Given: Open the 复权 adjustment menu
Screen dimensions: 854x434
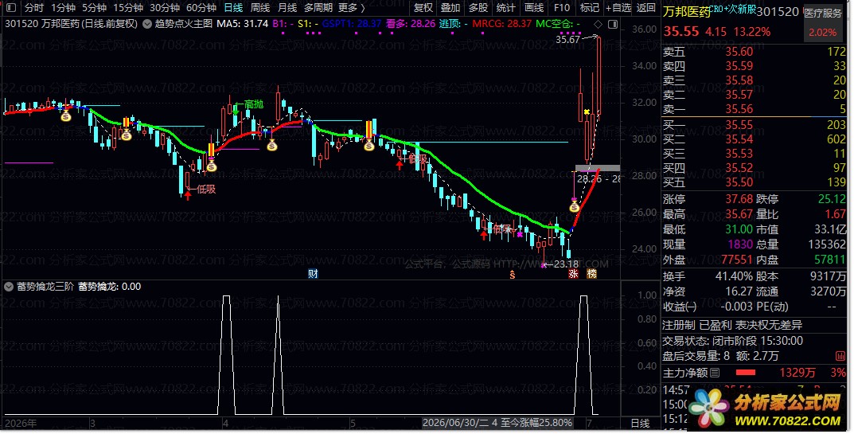Looking at the screenshot, I should tap(423, 8).
